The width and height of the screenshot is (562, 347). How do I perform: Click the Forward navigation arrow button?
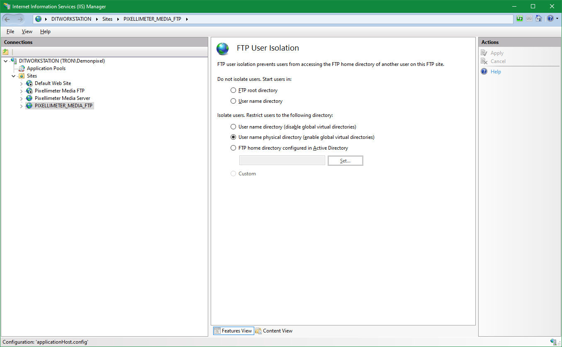coord(20,19)
